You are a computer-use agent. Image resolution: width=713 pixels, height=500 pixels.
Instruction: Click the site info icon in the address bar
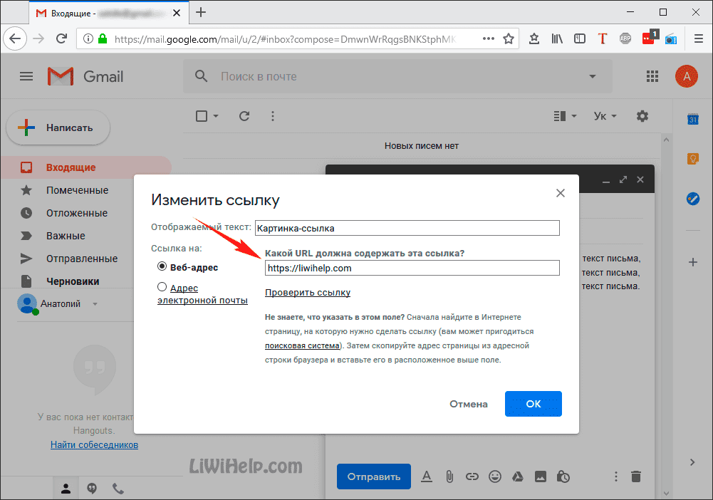click(x=88, y=38)
